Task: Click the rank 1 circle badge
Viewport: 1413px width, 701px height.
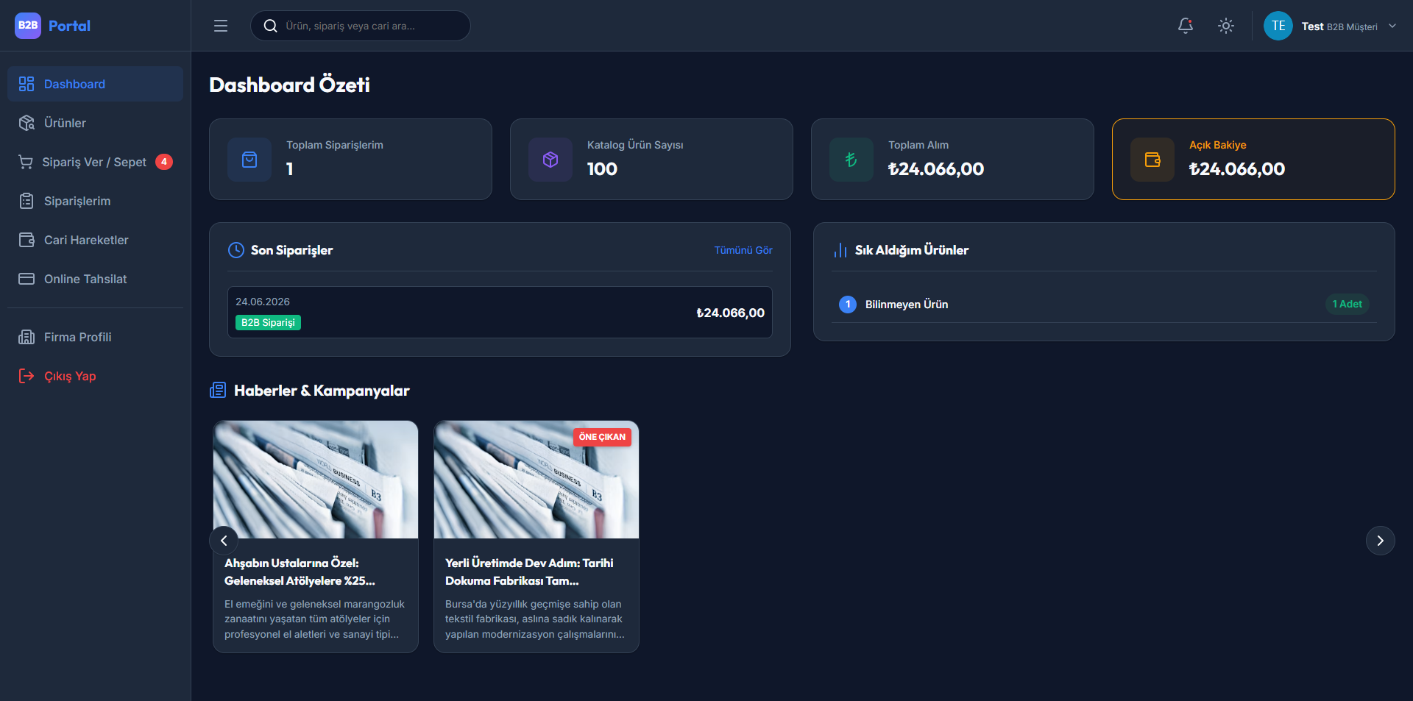Action: 848,304
